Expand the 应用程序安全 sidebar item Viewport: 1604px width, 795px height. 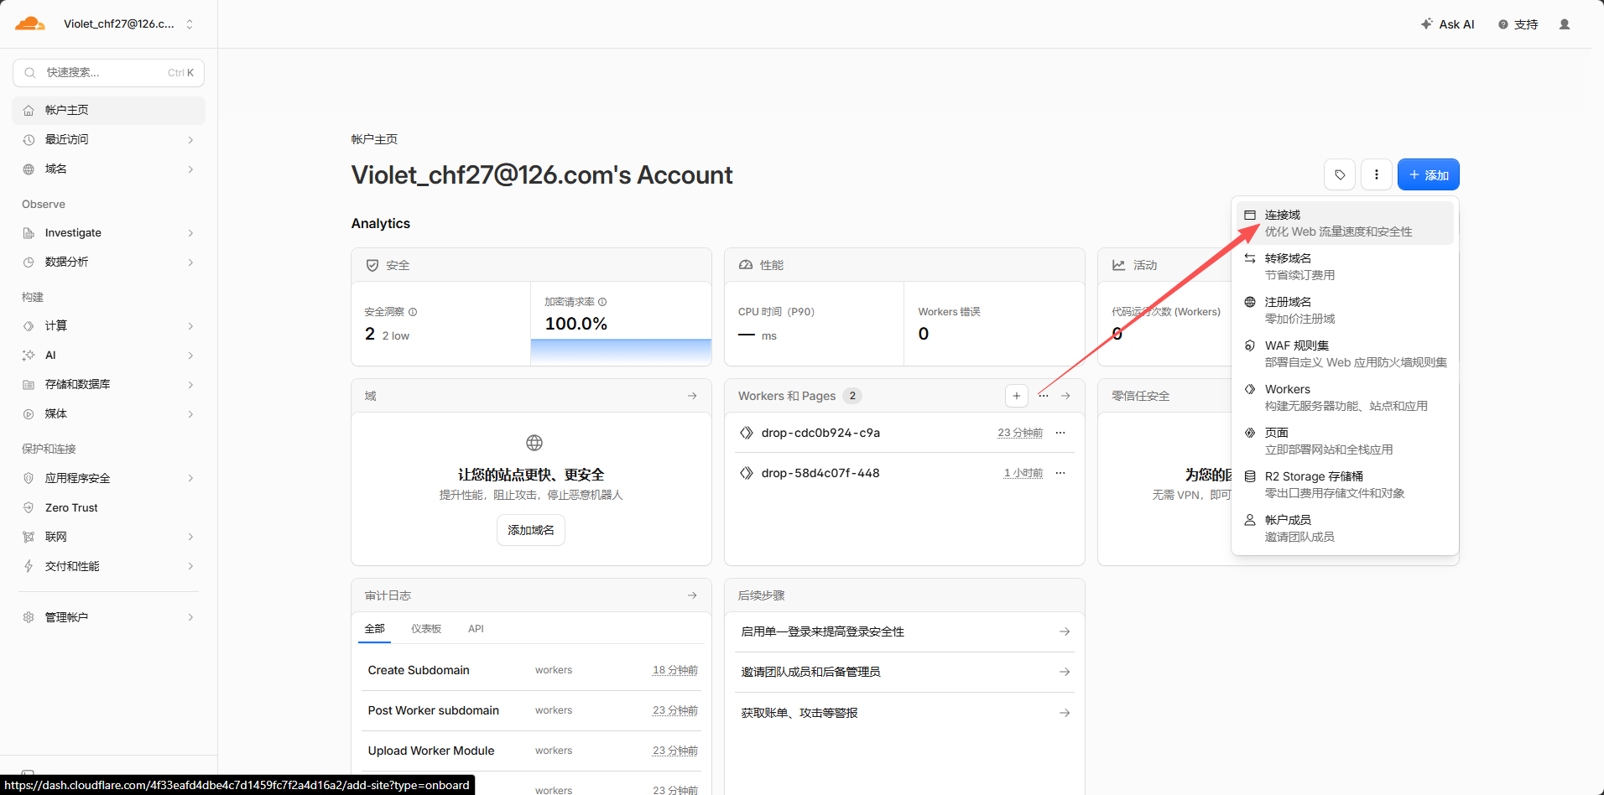tap(108, 478)
